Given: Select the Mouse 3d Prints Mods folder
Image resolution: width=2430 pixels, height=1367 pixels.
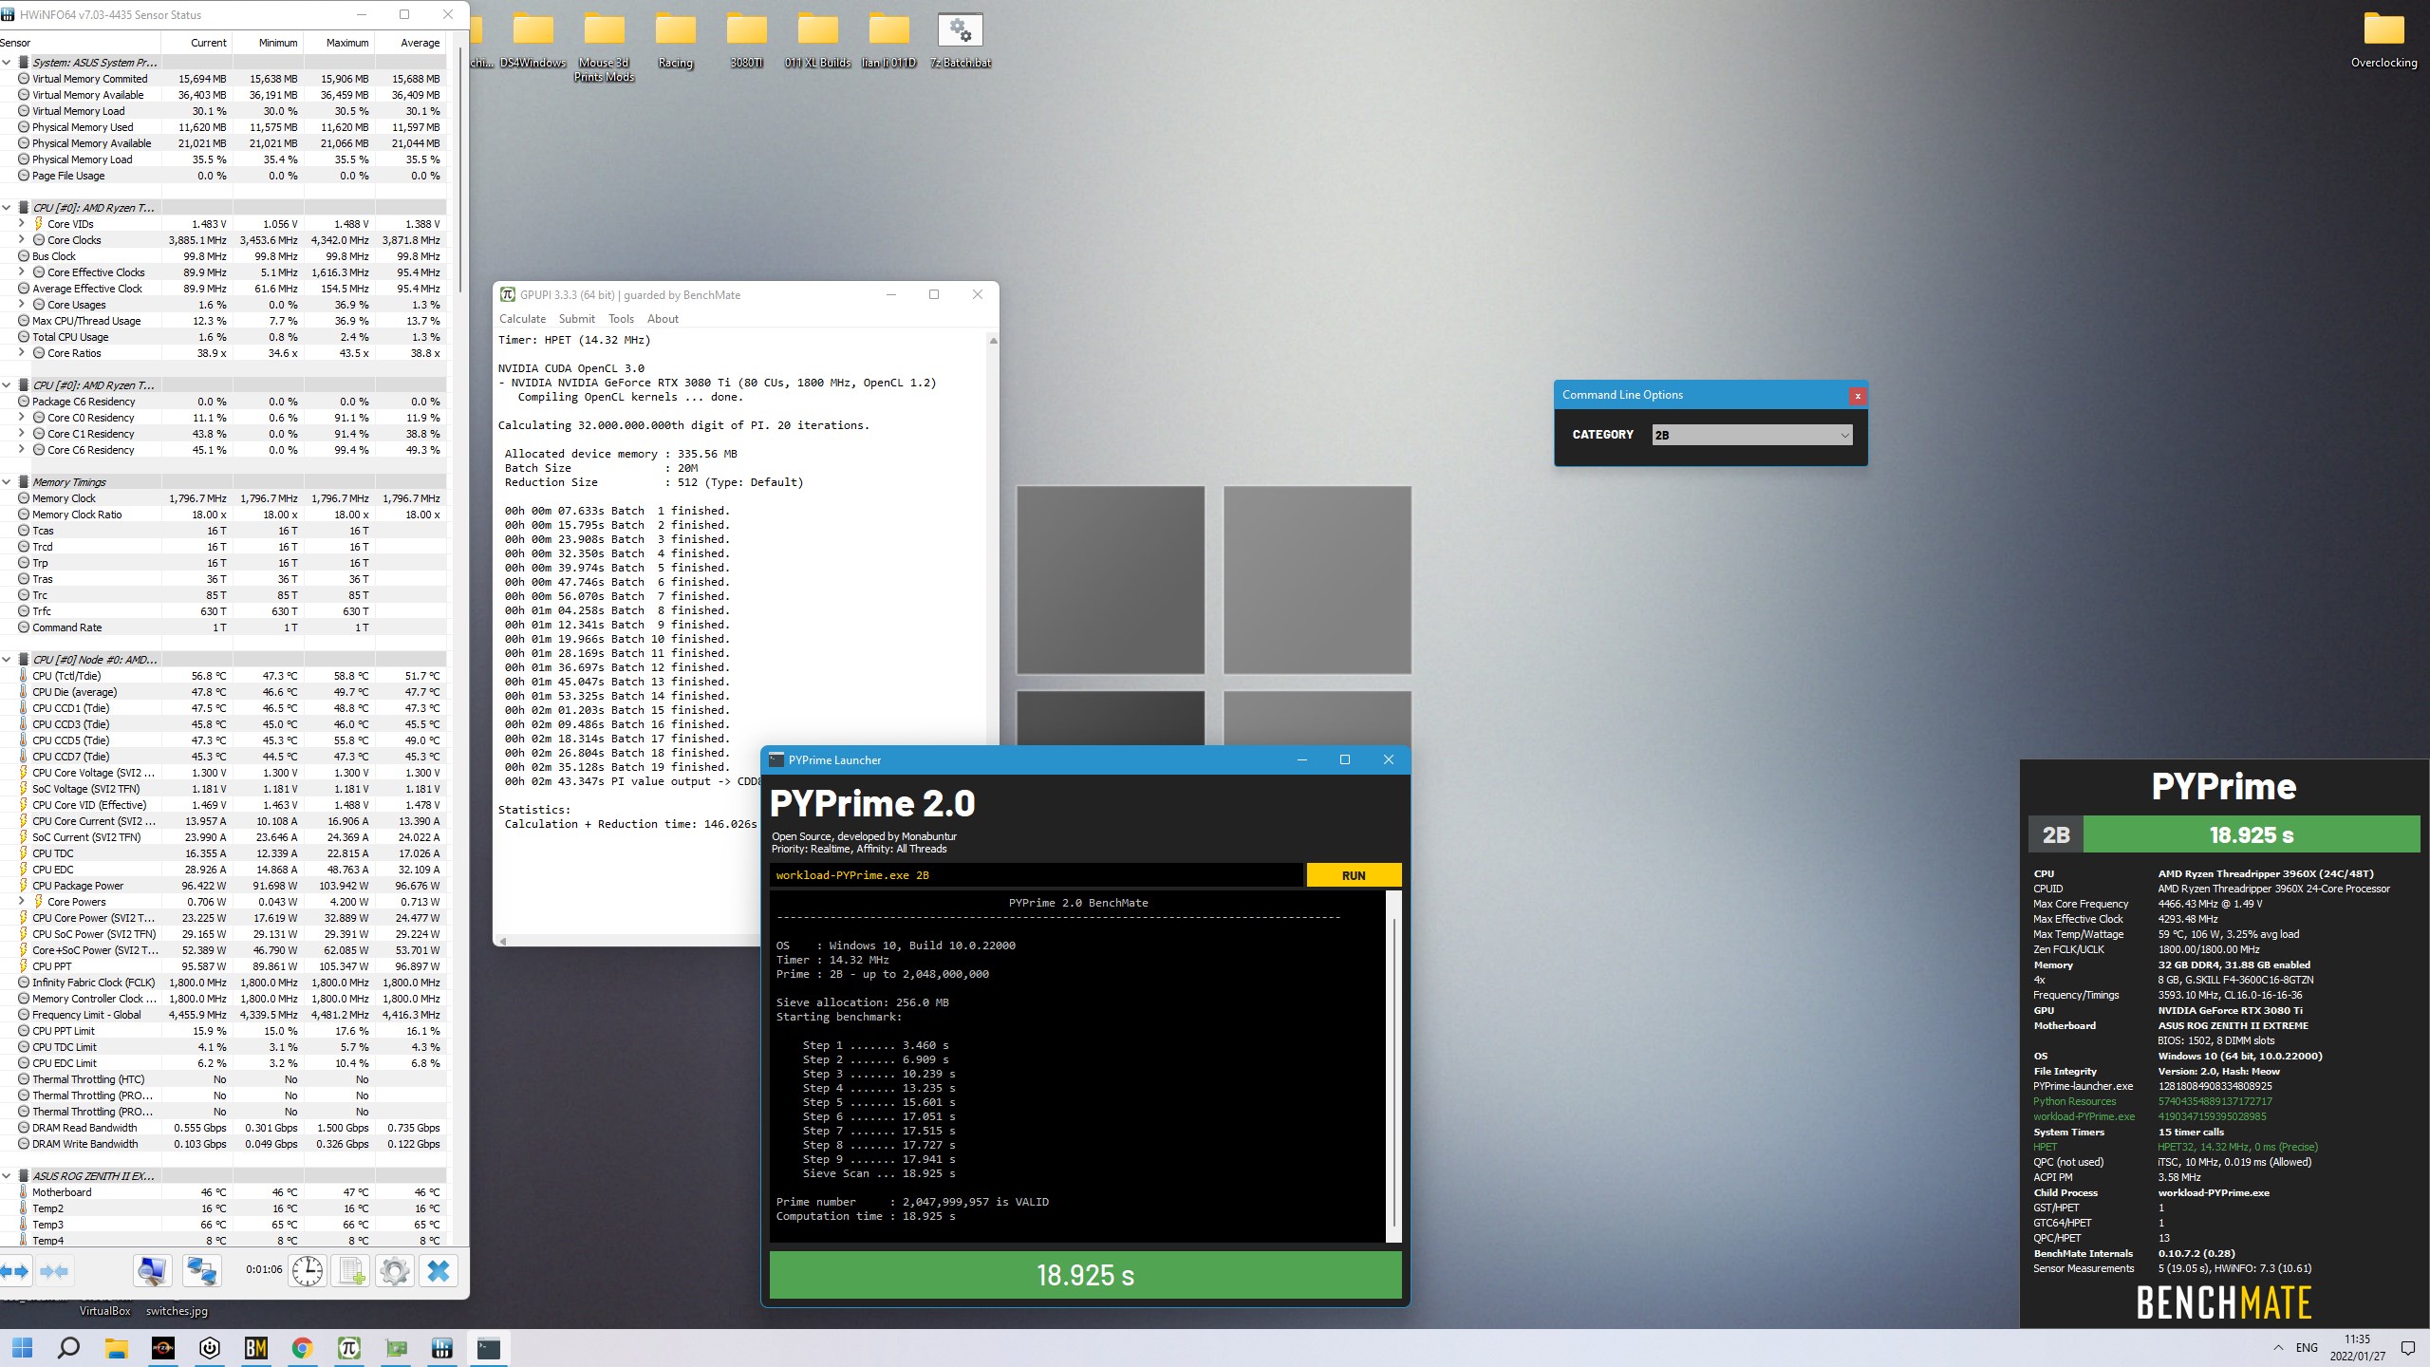Looking at the screenshot, I should [x=605, y=47].
